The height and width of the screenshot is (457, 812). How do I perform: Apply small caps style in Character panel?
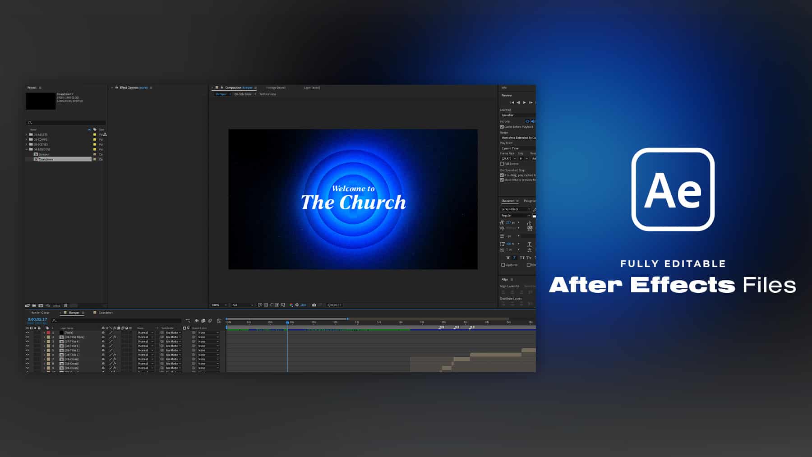[x=529, y=258]
